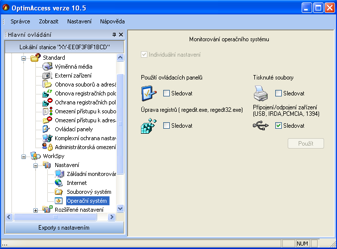The height and width of the screenshot is (249, 337).
Task: Click the Rozšířené nastavení node icon
Action: click(x=47, y=209)
